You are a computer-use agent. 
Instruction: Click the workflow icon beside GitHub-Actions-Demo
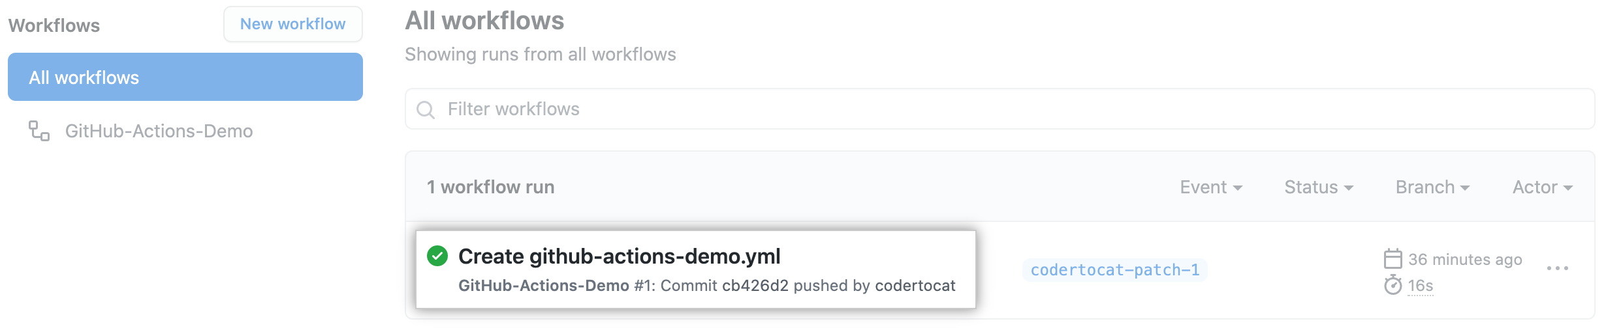(39, 131)
